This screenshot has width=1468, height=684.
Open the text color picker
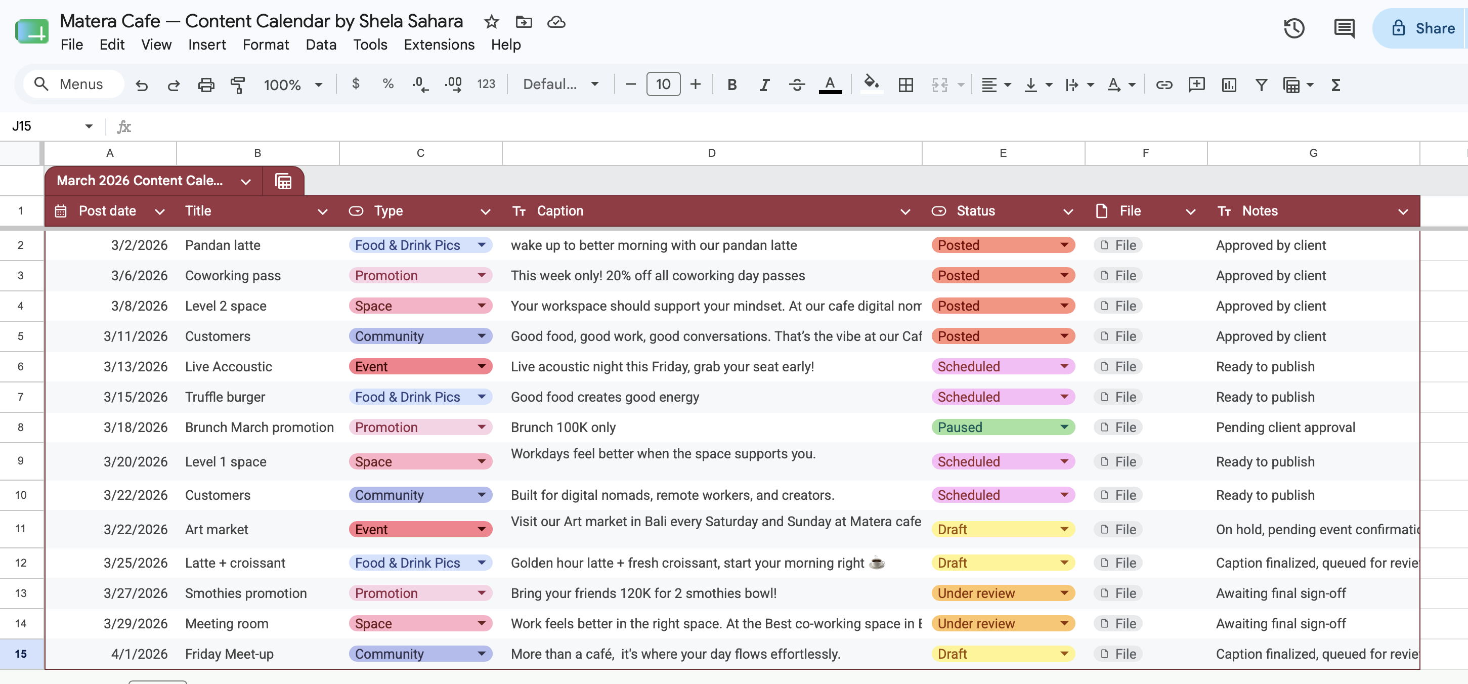point(830,85)
